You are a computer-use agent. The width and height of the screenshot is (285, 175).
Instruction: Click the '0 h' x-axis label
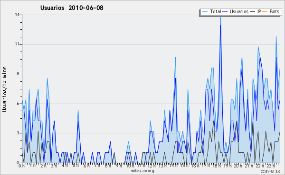tap(22, 166)
